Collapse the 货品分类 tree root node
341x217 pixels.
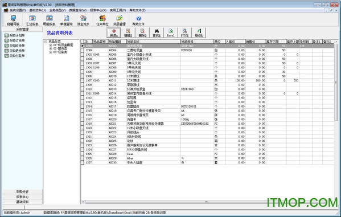pyautogui.click(x=46, y=42)
